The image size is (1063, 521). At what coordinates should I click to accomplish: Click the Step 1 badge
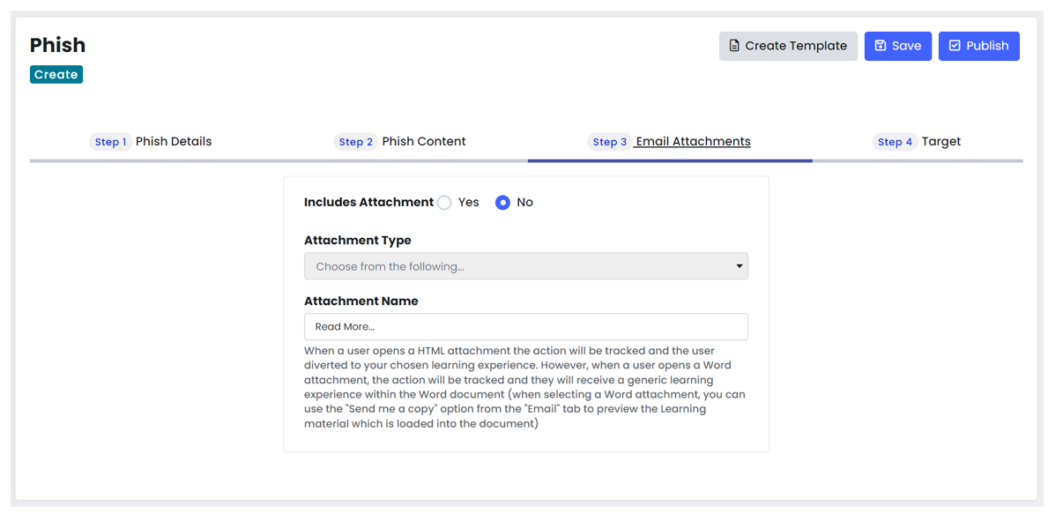pyautogui.click(x=110, y=142)
